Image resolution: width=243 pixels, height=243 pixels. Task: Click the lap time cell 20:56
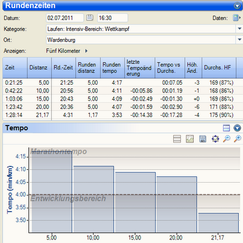click(67, 91)
